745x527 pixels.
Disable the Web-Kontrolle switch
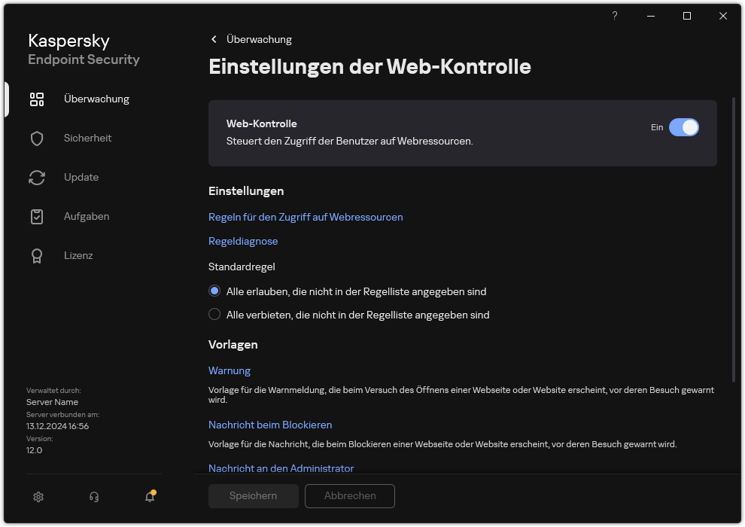685,127
